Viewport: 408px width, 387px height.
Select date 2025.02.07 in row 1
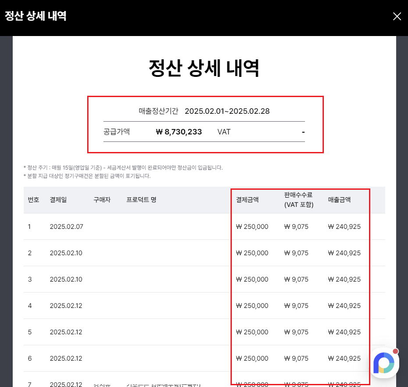67,227
